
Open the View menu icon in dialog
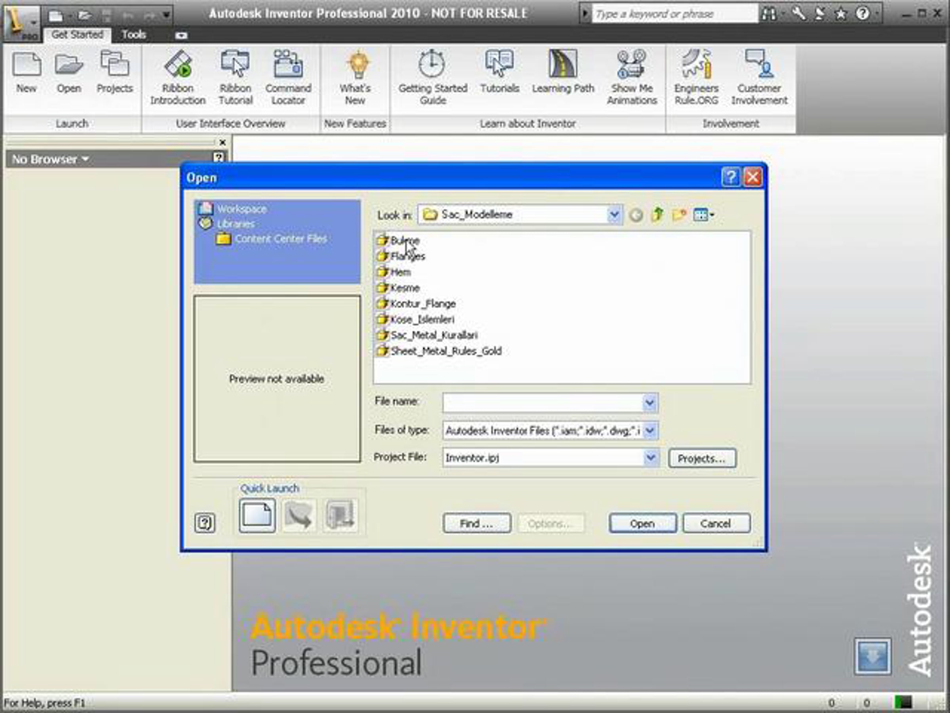click(703, 214)
